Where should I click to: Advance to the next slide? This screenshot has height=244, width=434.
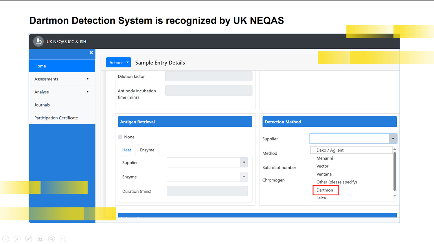(x=17, y=239)
